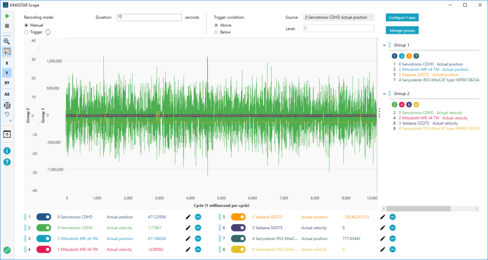The height and width of the screenshot is (260, 488).
Task: Click the Manage groups button
Action: [402, 30]
